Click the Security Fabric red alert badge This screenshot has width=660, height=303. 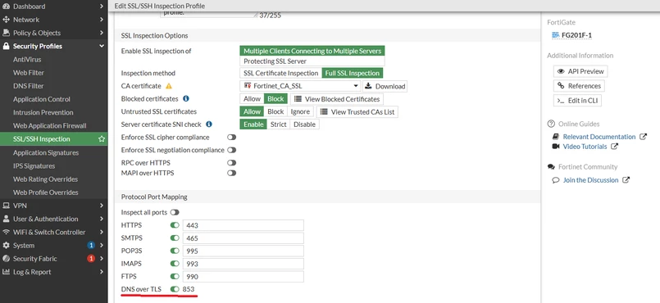[x=91, y=259]
